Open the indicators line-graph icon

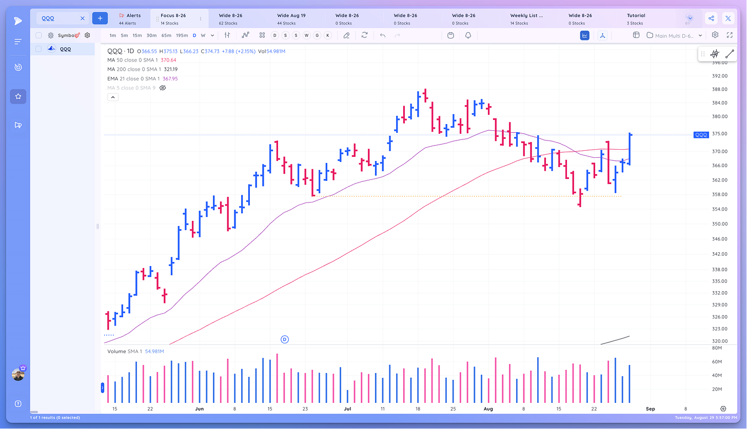pyautogui.click(x=245, y=35)
